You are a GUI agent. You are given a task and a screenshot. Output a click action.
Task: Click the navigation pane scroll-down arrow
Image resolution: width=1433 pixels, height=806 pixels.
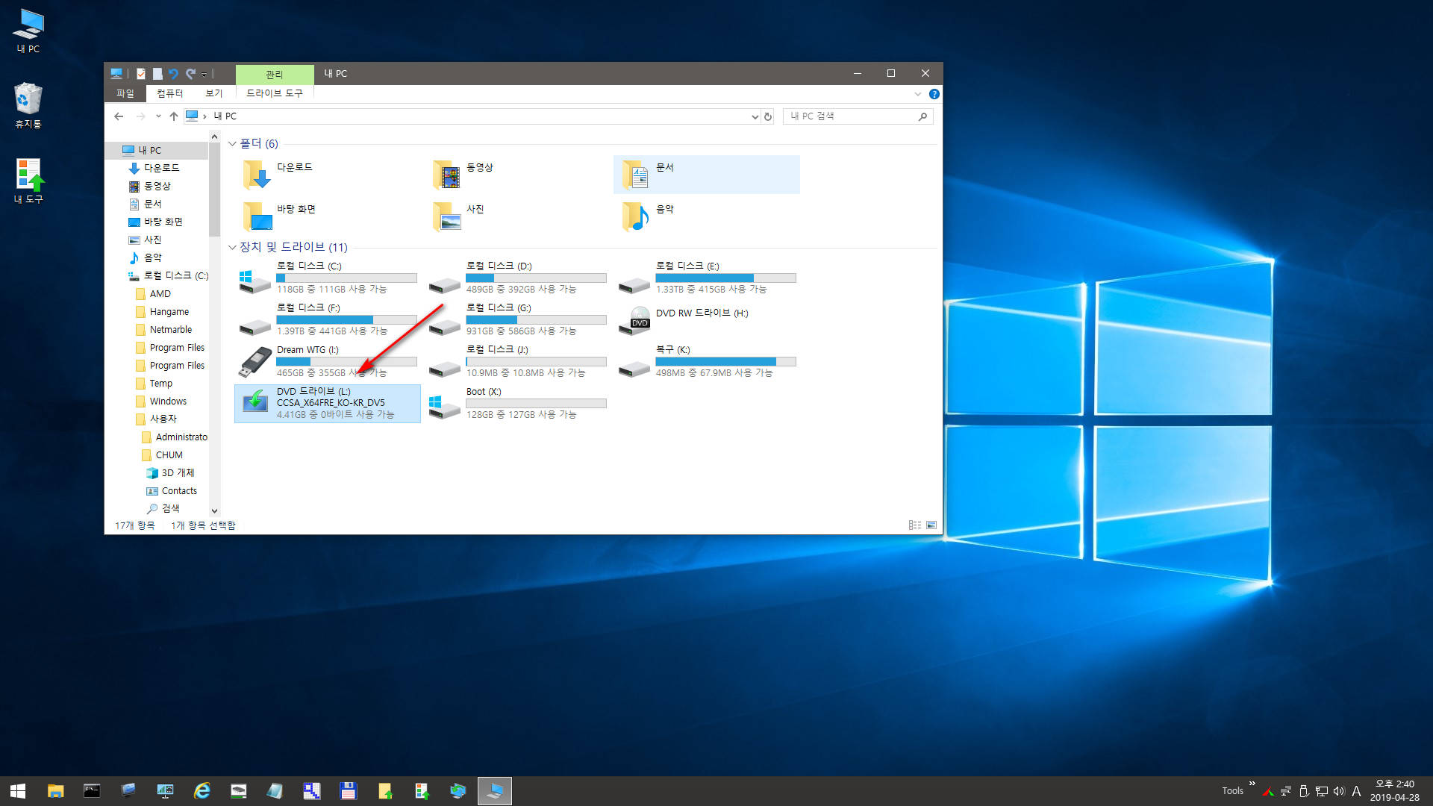pyautogui.click(x=214, y=511)
